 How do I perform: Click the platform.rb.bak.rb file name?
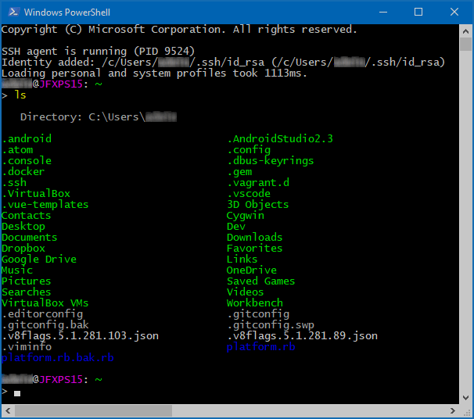click(x=57, y=358)
